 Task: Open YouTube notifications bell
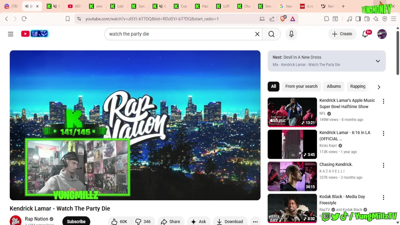tap(365, 34)
